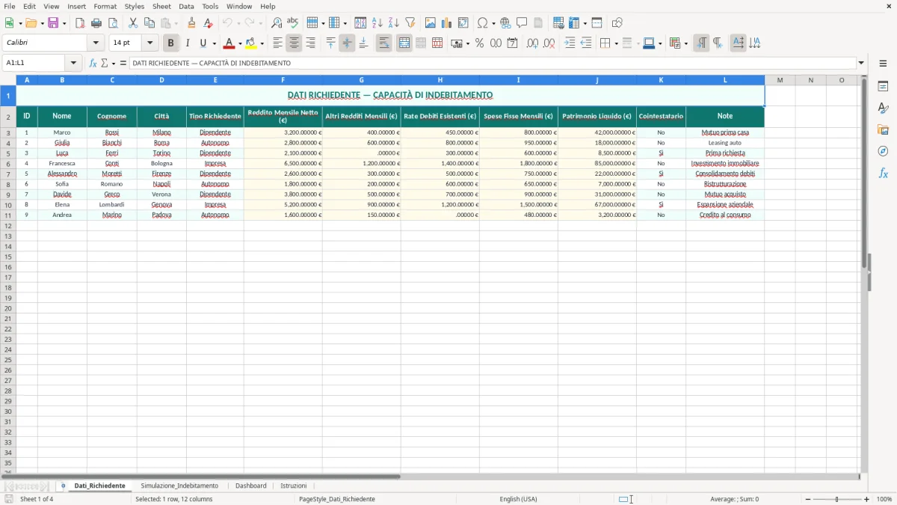Insert an Image from toolbar
The width and height of the screenshot is (897, 505).
pos(430,23)
